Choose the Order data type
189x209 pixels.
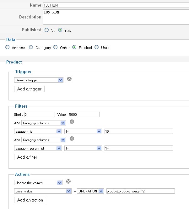[56, 48]
